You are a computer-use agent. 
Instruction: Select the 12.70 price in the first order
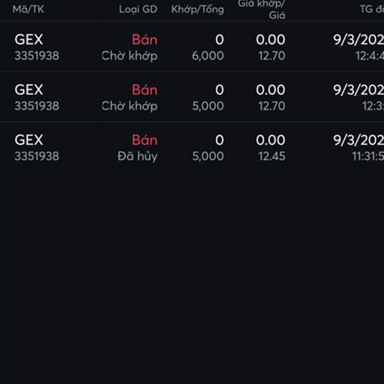[272, 56]
